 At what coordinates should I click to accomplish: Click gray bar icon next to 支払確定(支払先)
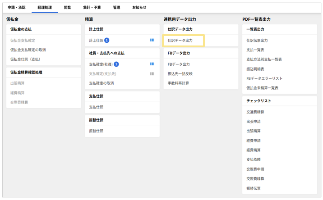[152, 74]
